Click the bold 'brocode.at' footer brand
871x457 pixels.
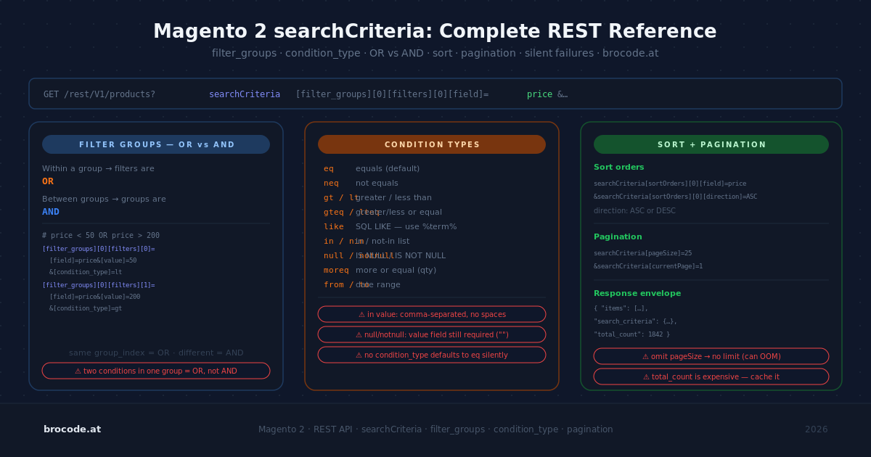[72, 429]
